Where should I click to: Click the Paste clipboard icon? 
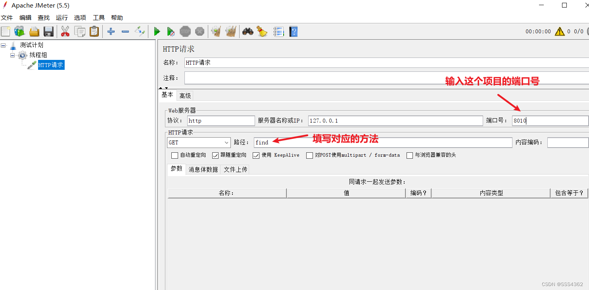[x=94, y=31]
